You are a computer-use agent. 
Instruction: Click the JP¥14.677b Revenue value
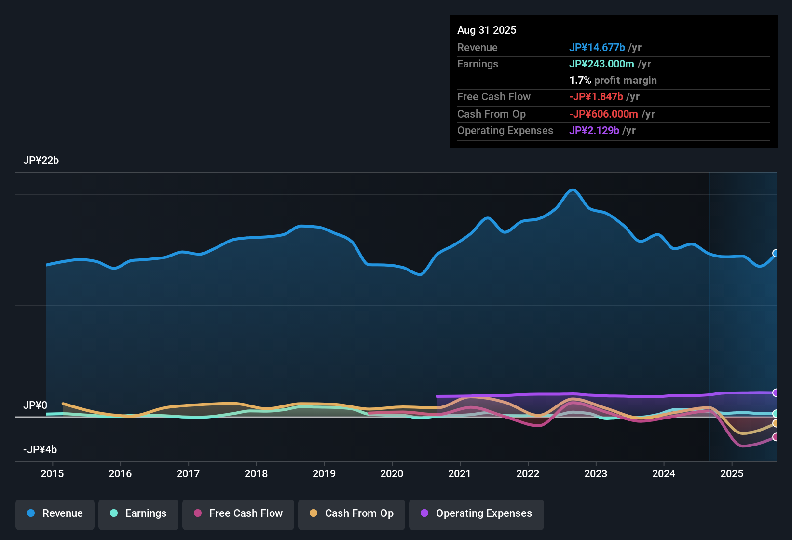[x=597, y=48]
